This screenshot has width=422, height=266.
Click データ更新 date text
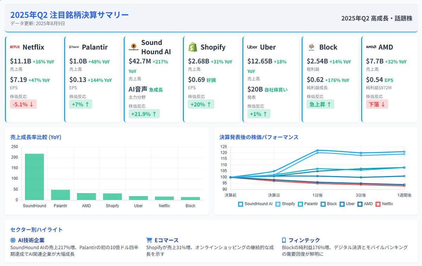(x=38, y=24)
